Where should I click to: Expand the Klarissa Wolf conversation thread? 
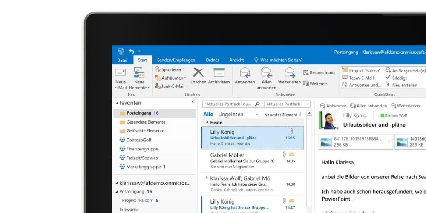pos(207,178)
